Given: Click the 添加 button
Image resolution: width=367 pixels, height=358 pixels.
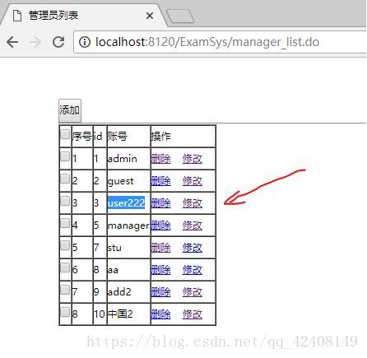Looking at the screenshot, I should pos(70,110).
